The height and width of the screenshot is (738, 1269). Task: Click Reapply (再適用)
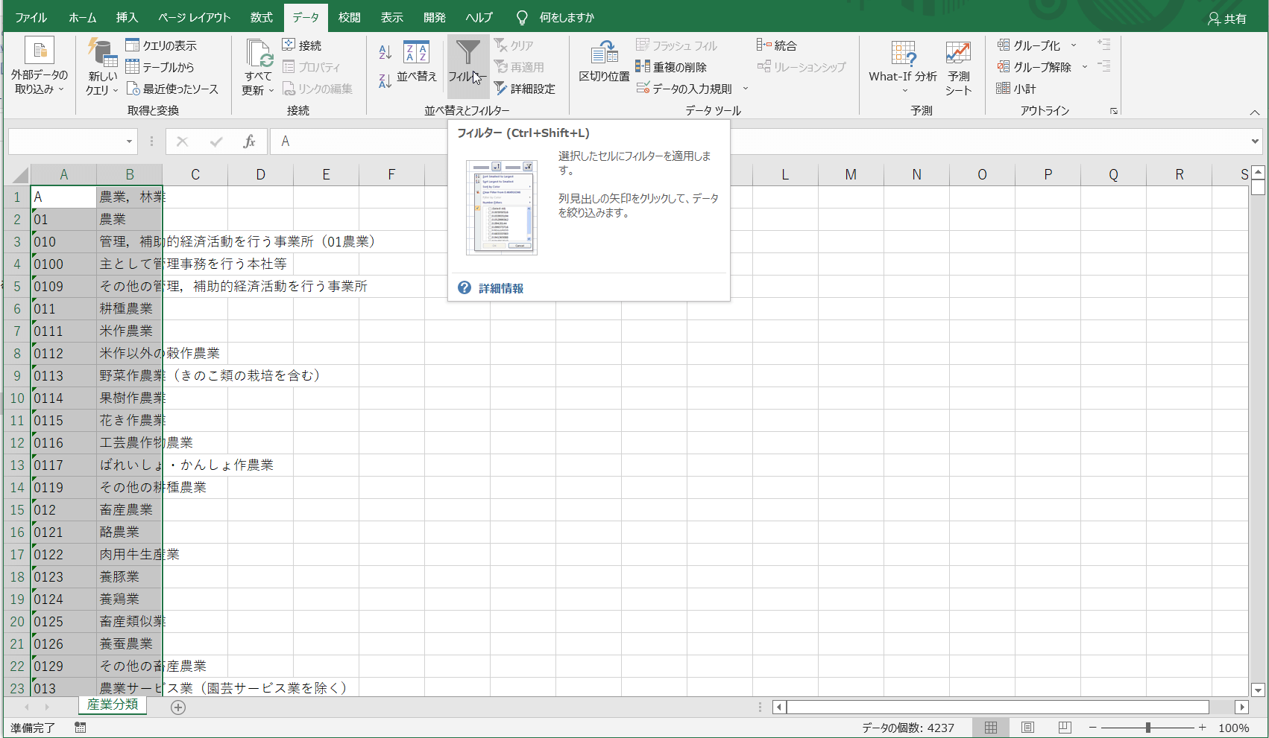click(x=519, y=67)
